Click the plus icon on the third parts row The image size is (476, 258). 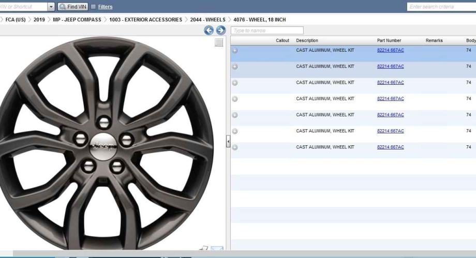tap(235, 83)
